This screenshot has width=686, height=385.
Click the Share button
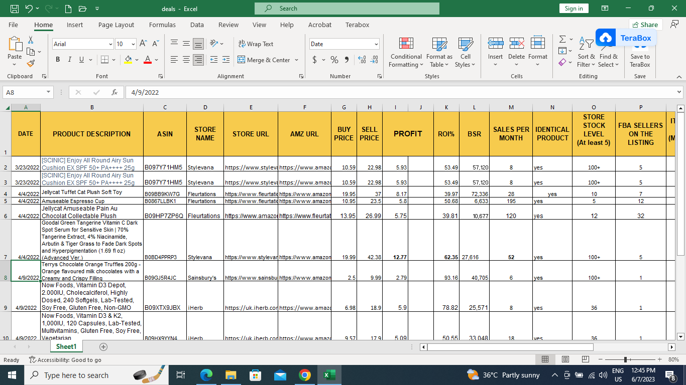[645, 25]
